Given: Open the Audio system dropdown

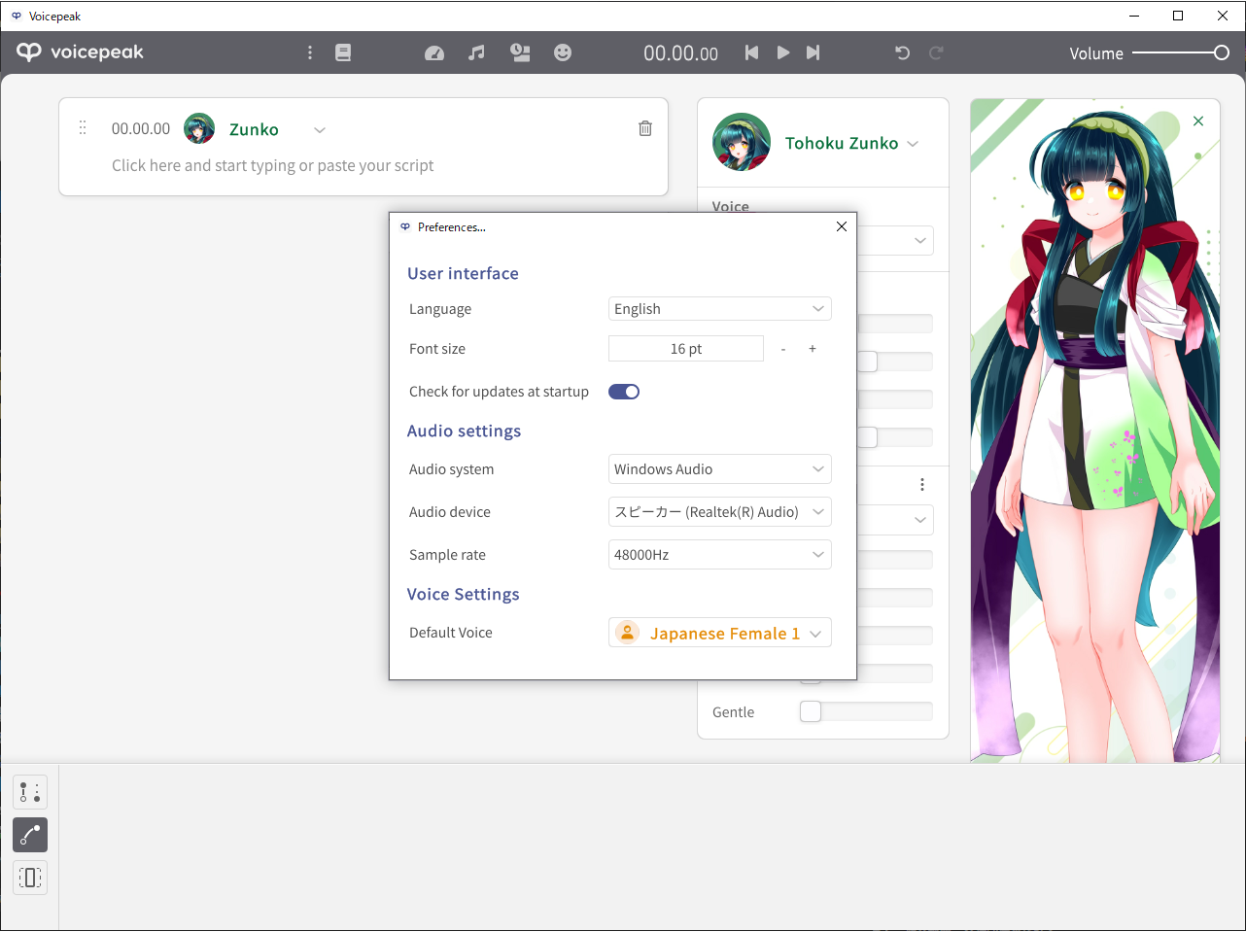Looking at the screenshot, I should pos(720,469).
